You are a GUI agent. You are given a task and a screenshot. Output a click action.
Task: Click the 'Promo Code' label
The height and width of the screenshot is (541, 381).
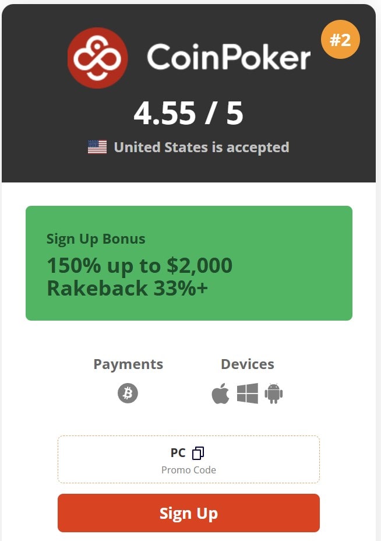189,470
